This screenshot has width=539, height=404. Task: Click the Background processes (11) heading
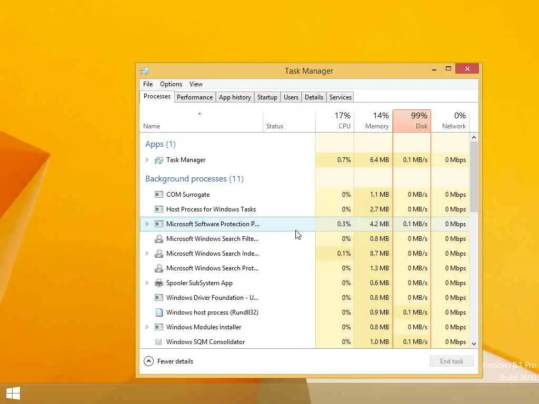[194, 179]
